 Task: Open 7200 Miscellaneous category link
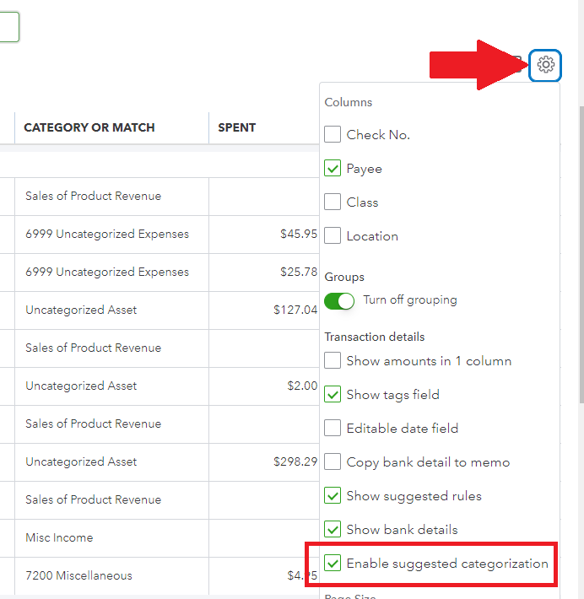point(78,575)
